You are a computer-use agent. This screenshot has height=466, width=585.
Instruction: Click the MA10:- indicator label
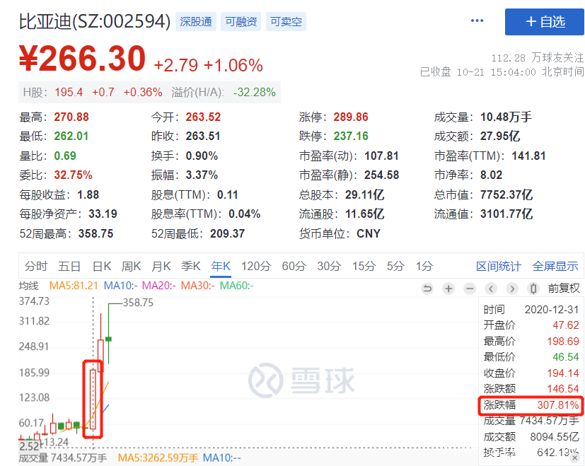click(x=120, y=286)
